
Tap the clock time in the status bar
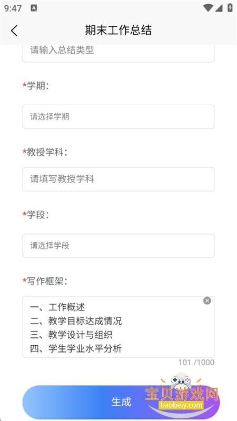pos(13,8)
